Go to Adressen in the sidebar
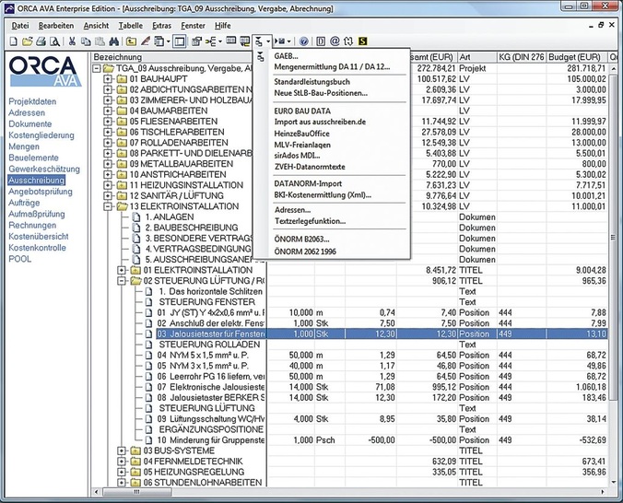Viewport: 623px width, 503px height. tap(27, 112)
